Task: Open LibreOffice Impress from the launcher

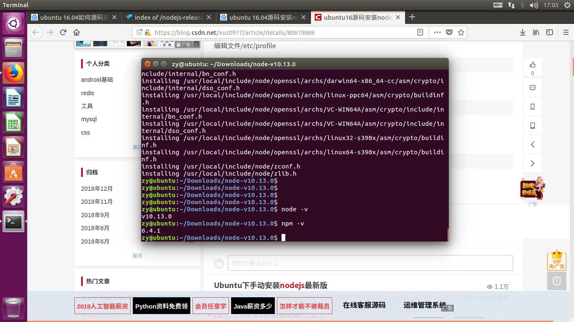Action: (14, 147)
